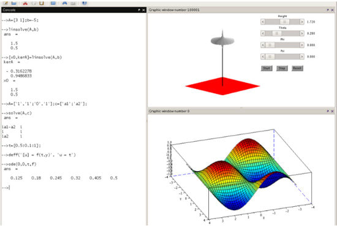
Task: Click the red scissors Cut icon
Action: pyautogui.click(x=25, y=3)
